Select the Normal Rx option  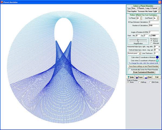[151, 41]
